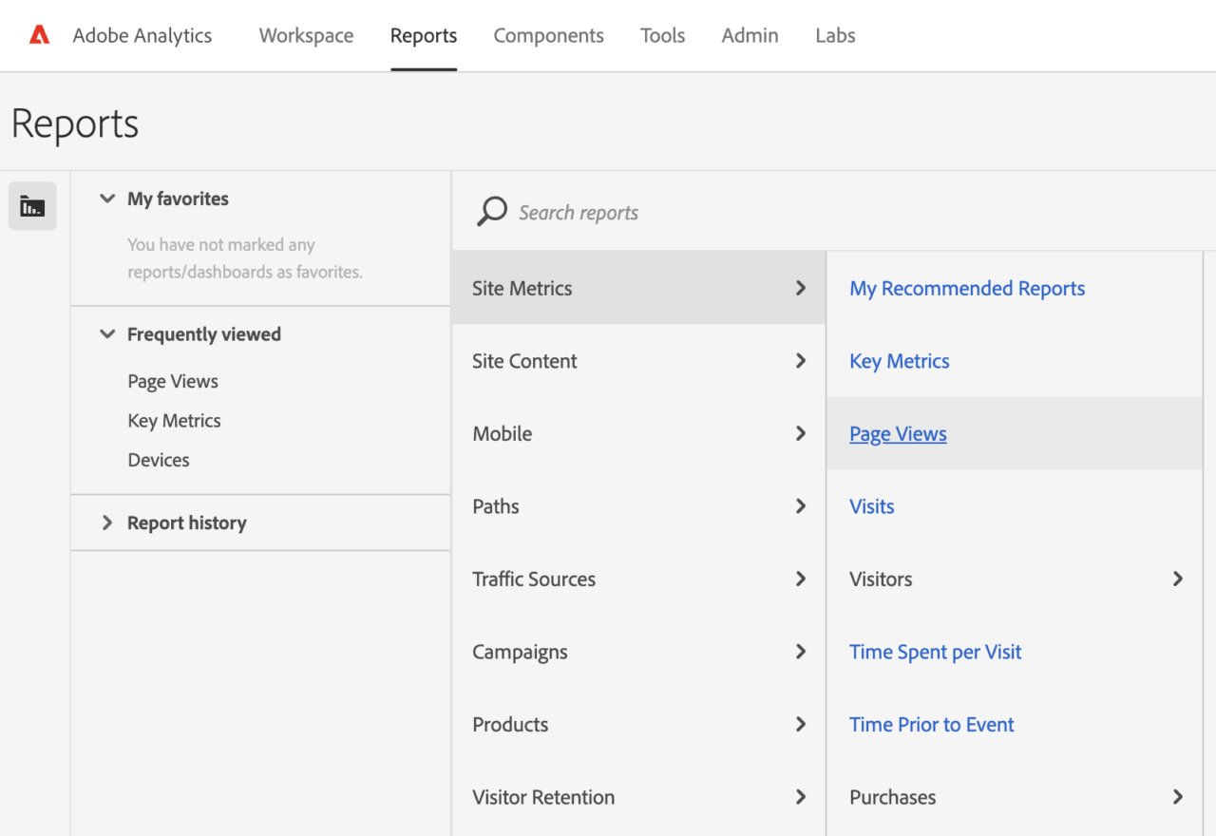Image resolution: width=1216 pixels, height=836 pixels.
Task: Open Time Prior to Event report
Action: click(x=932, y=724)
